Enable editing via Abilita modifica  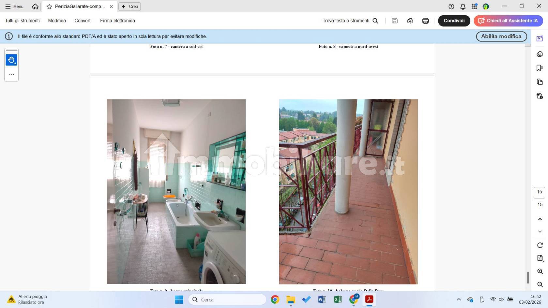pyautogui.click(x=501, y=36)
